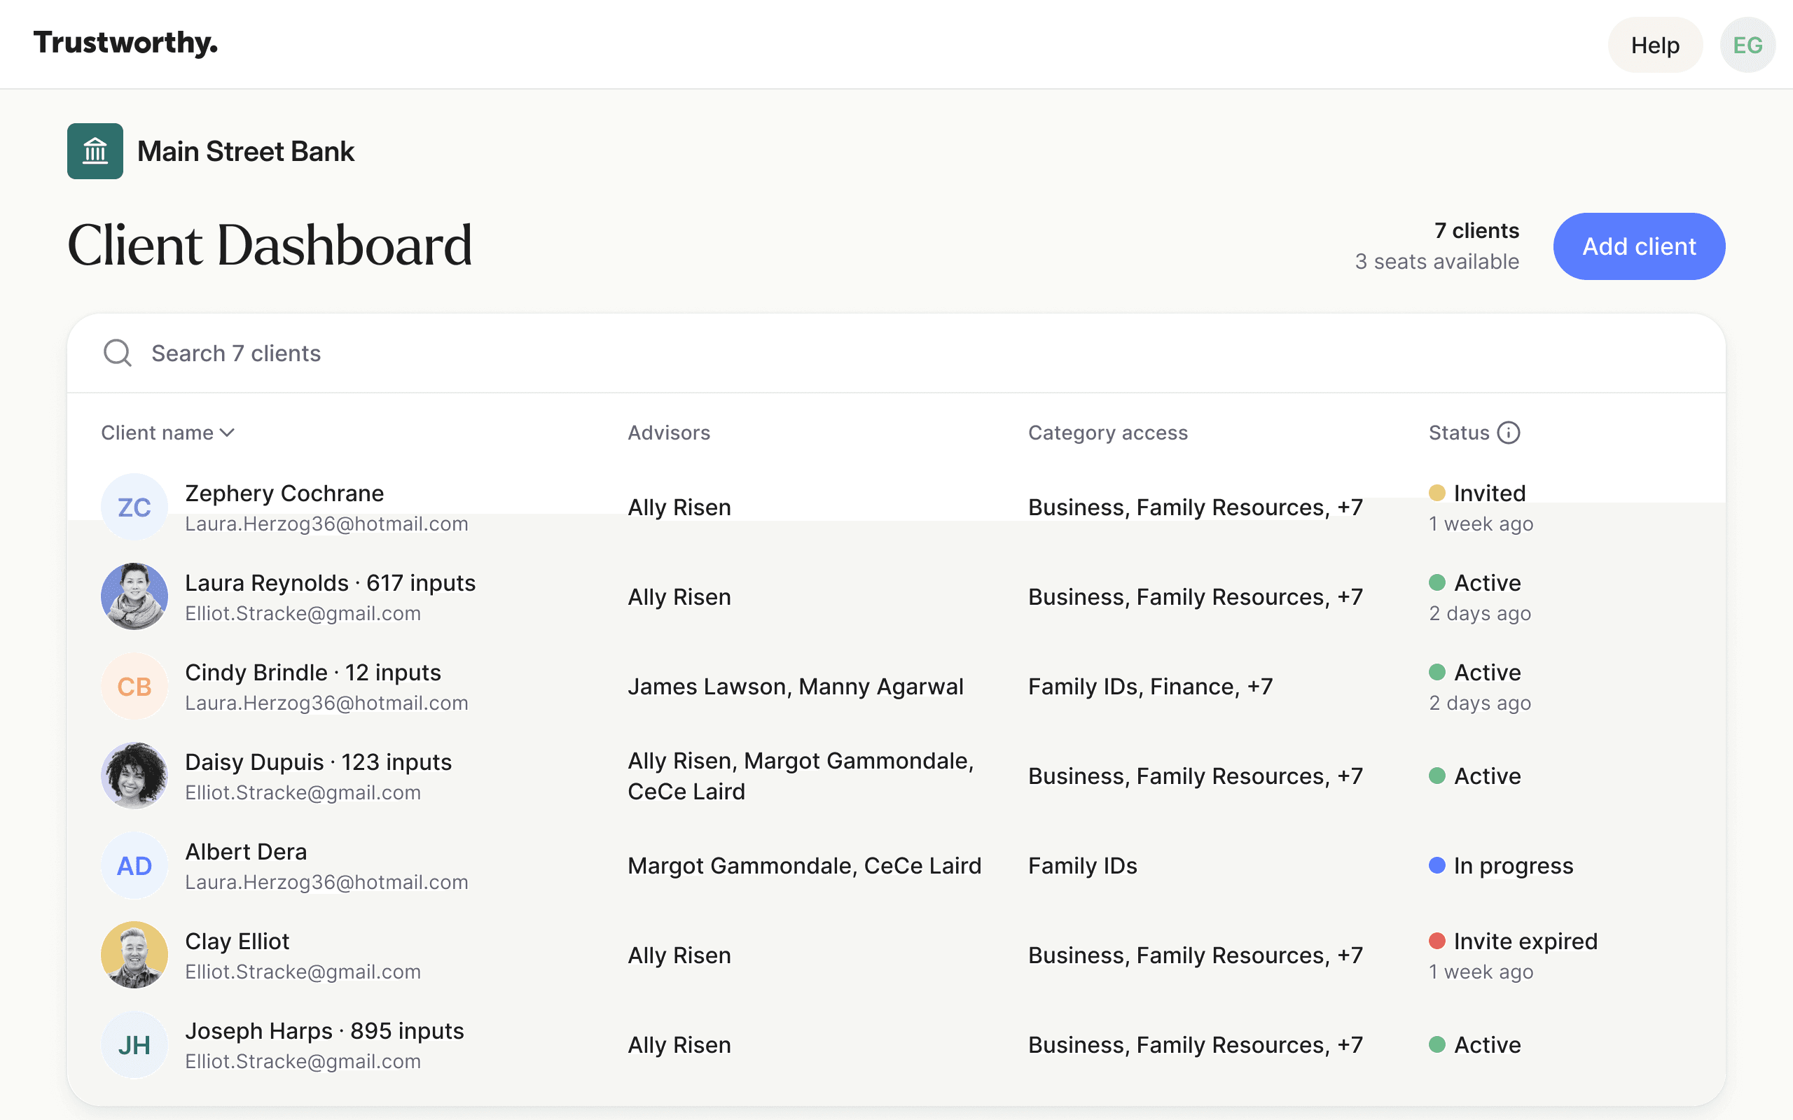
Task: Click the ZC avatar for Zephery Cochrane
Action: (x=134, y=507)
